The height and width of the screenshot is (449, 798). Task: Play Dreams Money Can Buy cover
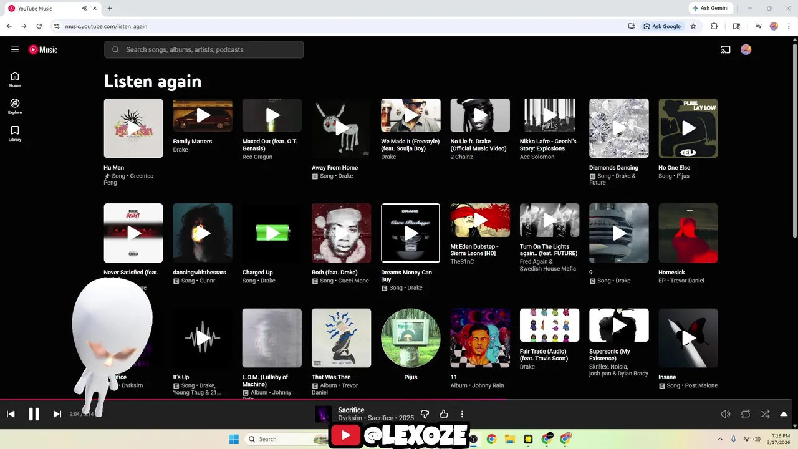[411, 233]
